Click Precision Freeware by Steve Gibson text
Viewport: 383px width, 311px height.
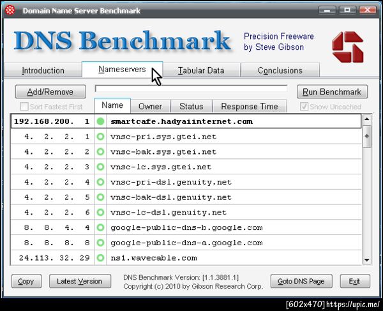(x=279, y=42)
